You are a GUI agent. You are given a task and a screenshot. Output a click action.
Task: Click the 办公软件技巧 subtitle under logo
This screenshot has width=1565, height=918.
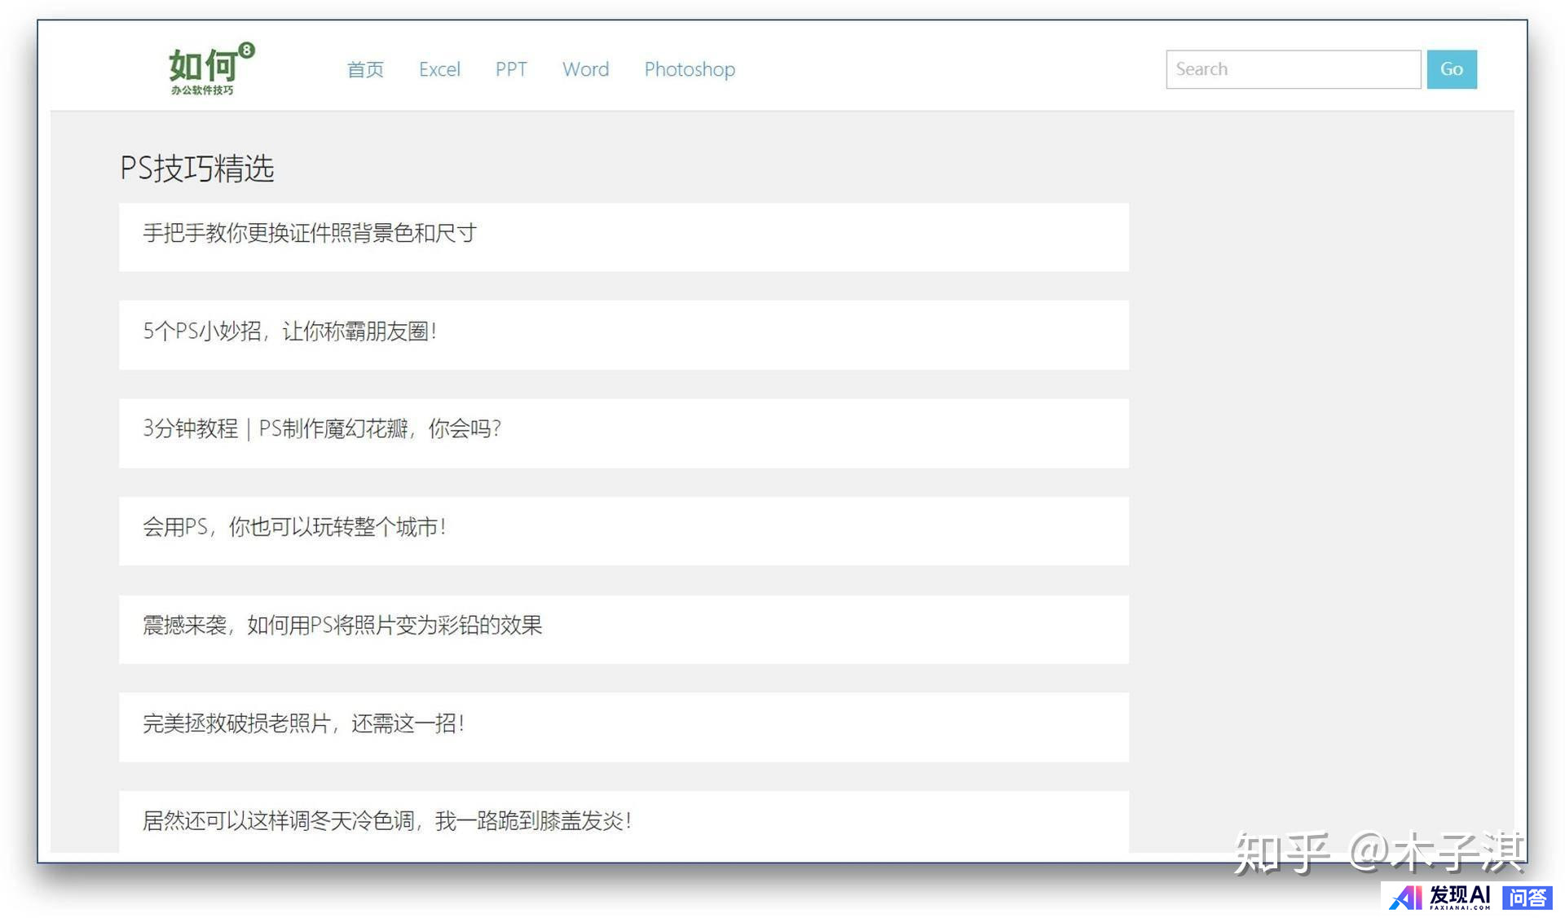pos(202,90)
